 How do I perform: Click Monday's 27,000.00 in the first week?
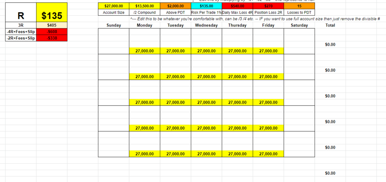point(144,51)
